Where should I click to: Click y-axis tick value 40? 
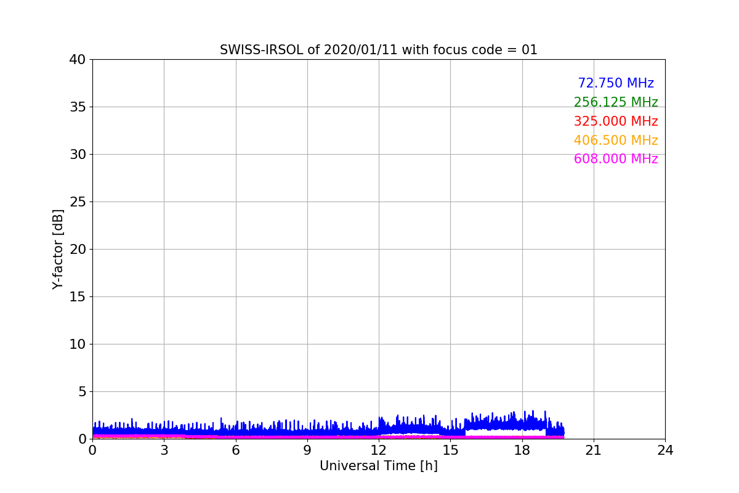78,60
